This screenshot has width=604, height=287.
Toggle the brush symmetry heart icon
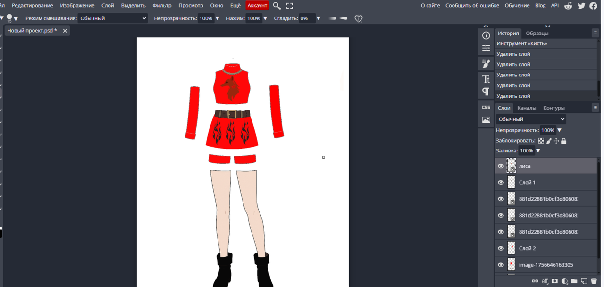[x=359, y=18]
